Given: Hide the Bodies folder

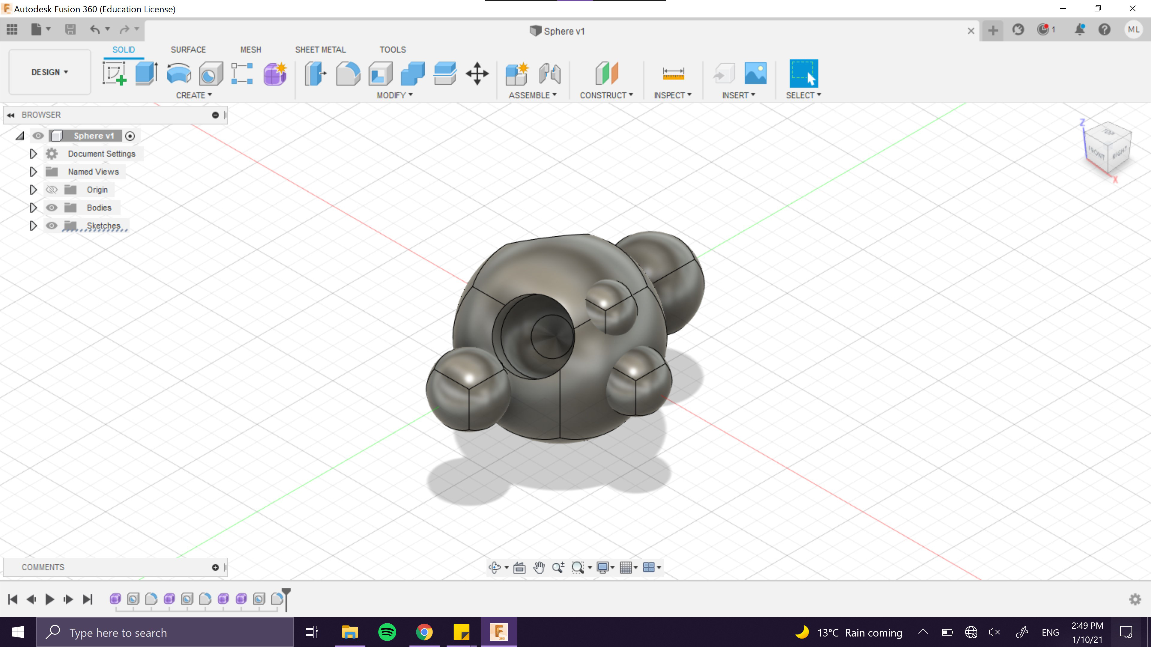Looking at the screenshot, I should pyautogui.click(x=52, y=208).
